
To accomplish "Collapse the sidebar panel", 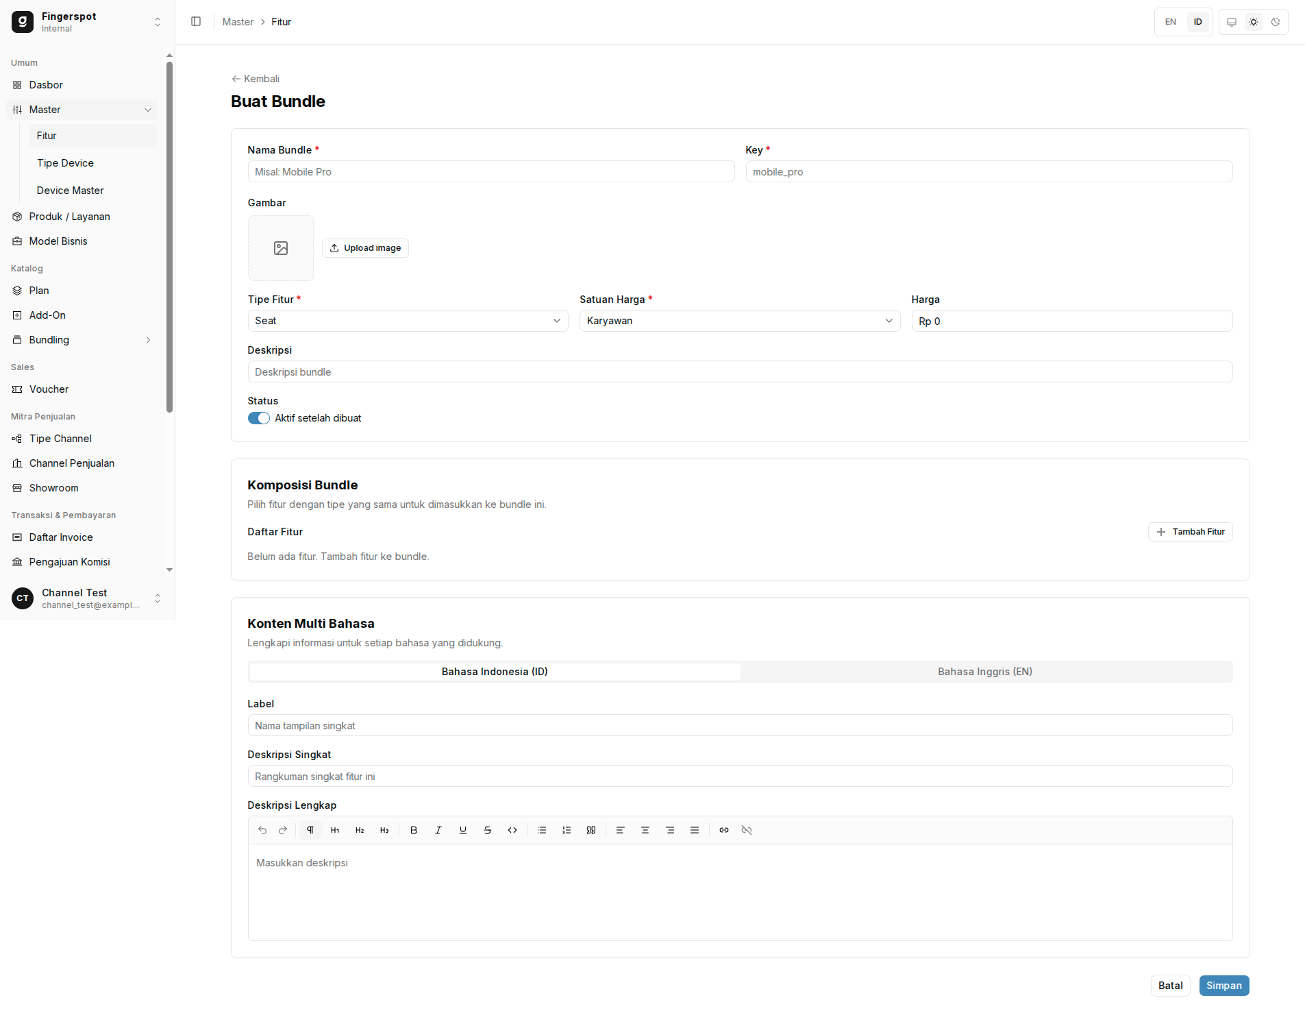I will coord(196,22).
